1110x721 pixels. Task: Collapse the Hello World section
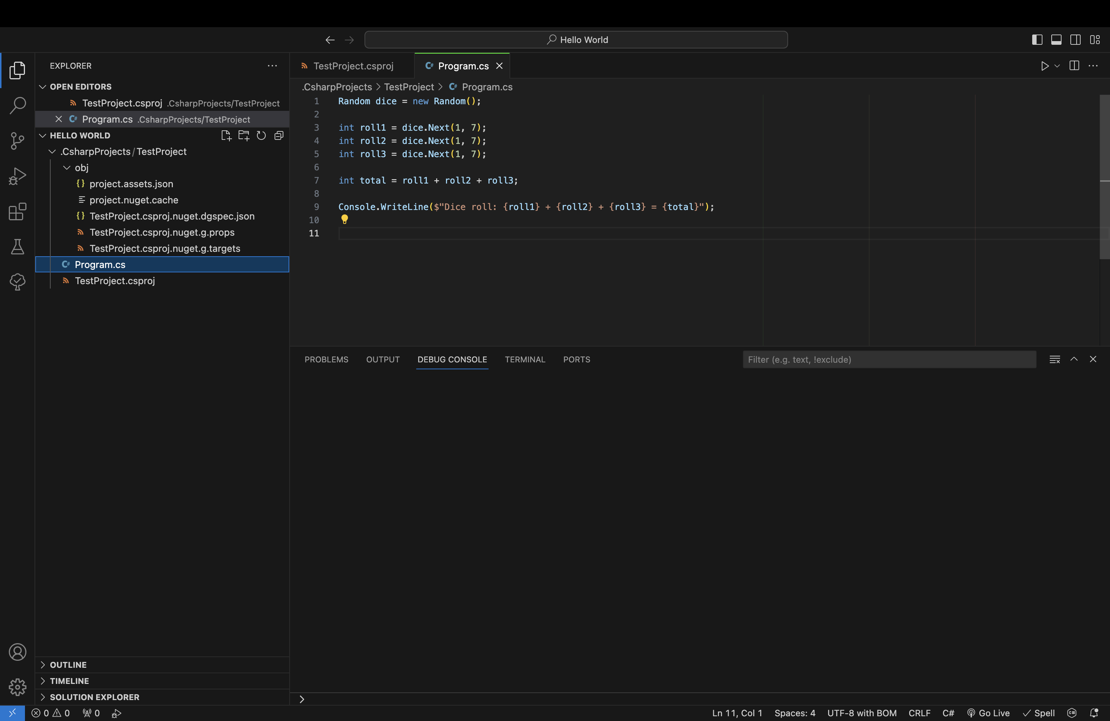coord(43,136)
